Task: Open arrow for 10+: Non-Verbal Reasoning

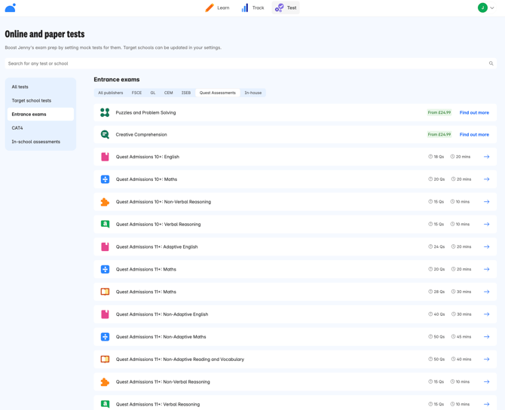Action: (487, 202)
